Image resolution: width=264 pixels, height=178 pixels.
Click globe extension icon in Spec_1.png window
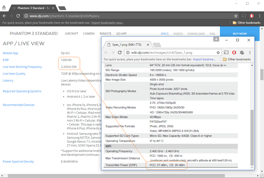[x=242, y=53]
